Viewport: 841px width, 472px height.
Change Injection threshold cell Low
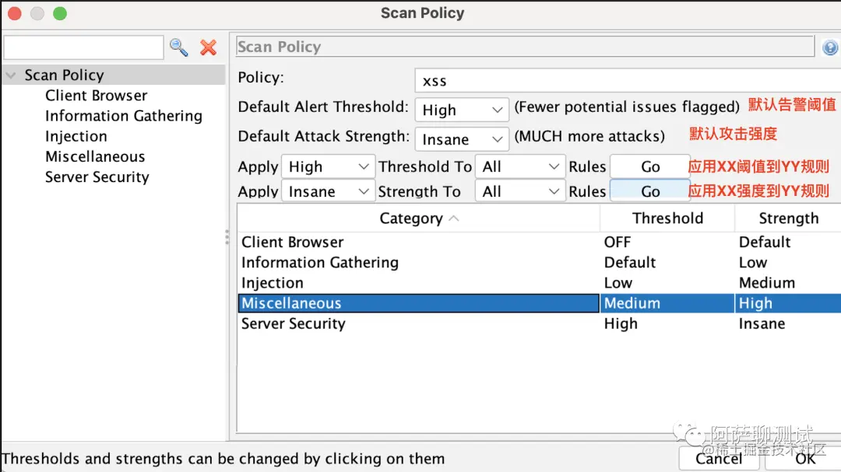[667, 283]
